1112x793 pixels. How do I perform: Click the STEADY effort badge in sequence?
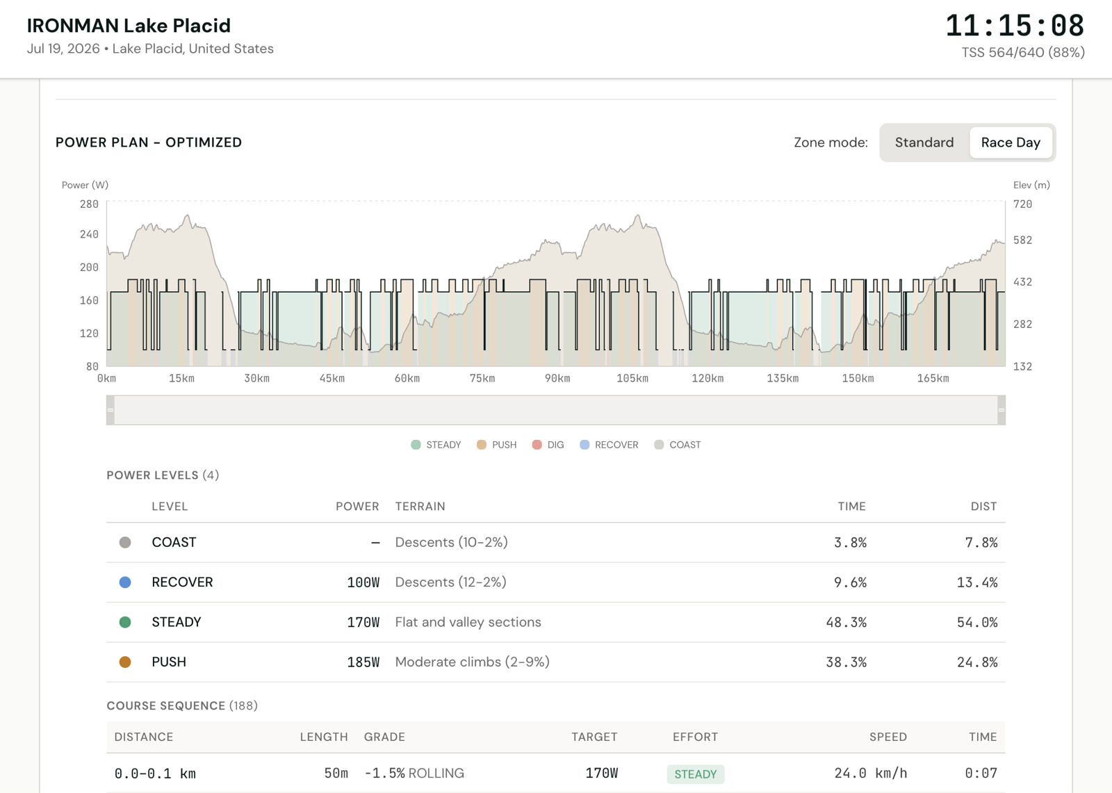pyautogui.click(x=695, y=774)
